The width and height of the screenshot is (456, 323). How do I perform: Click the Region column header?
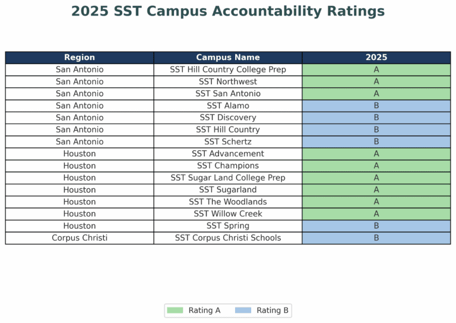(x=80, y=58)
